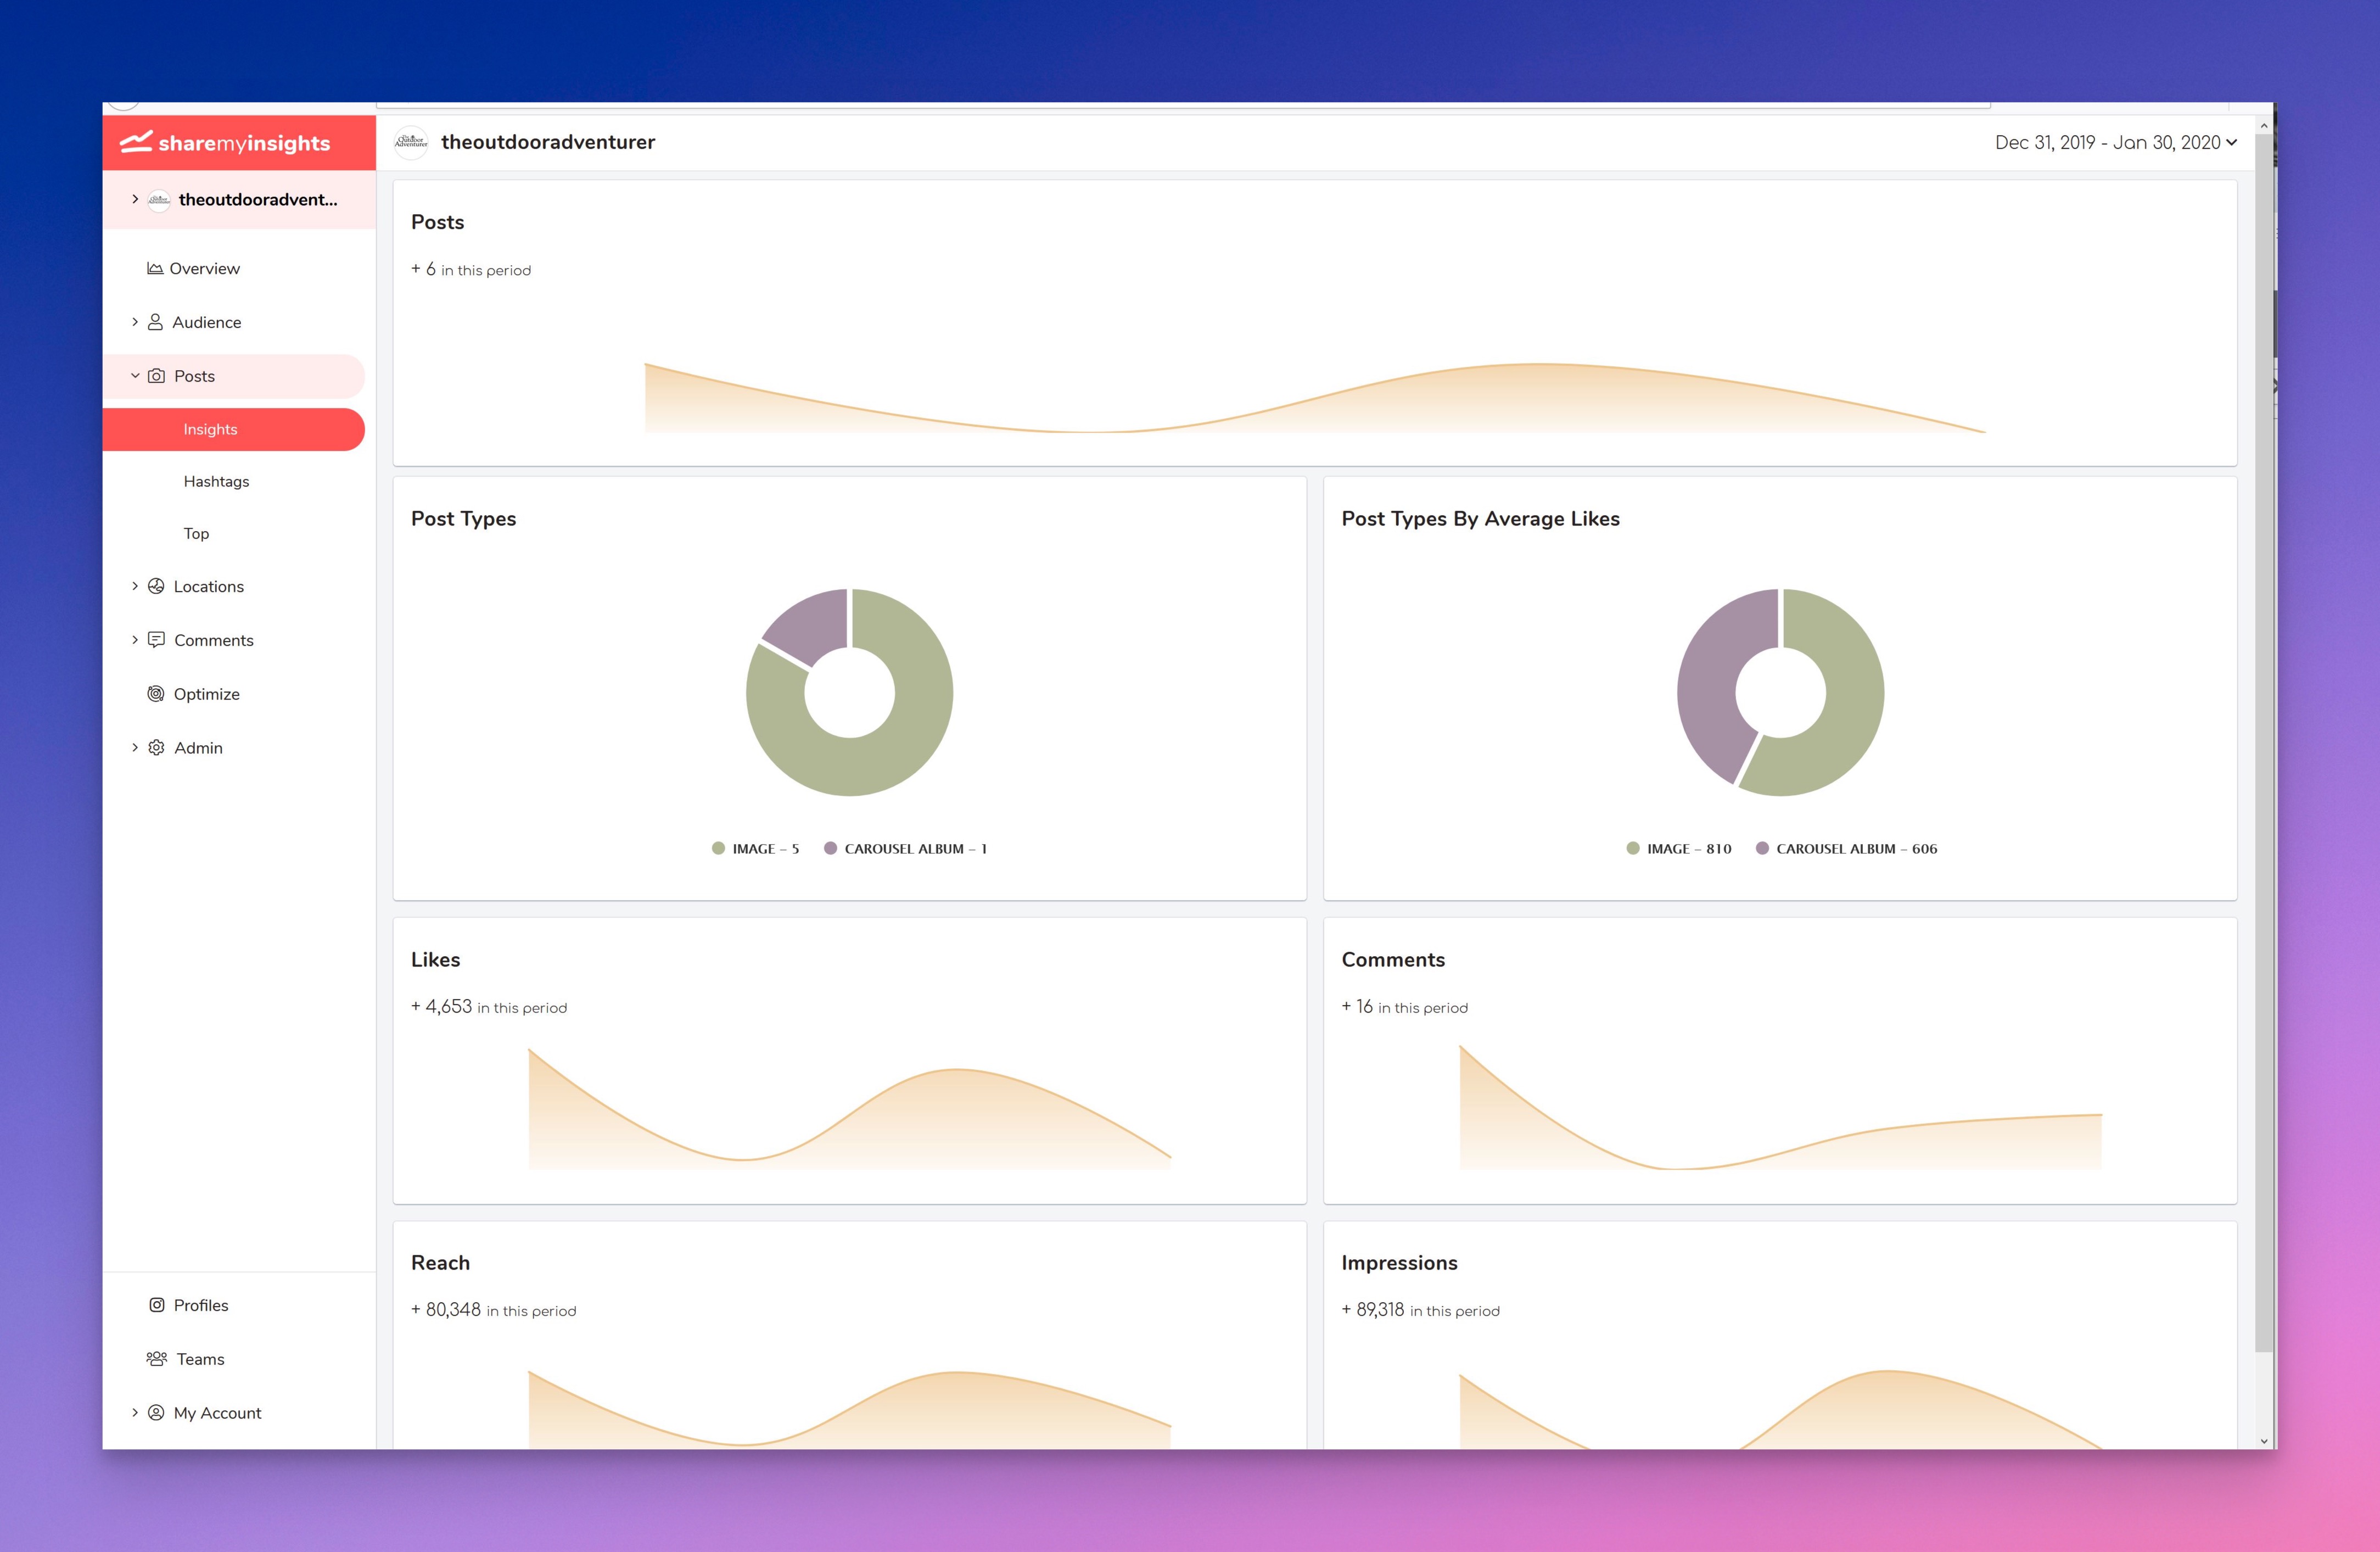
Task: Toggle CAROUSEL ALBUM legend in Post Types chart
Action: [x=906, y=849]
